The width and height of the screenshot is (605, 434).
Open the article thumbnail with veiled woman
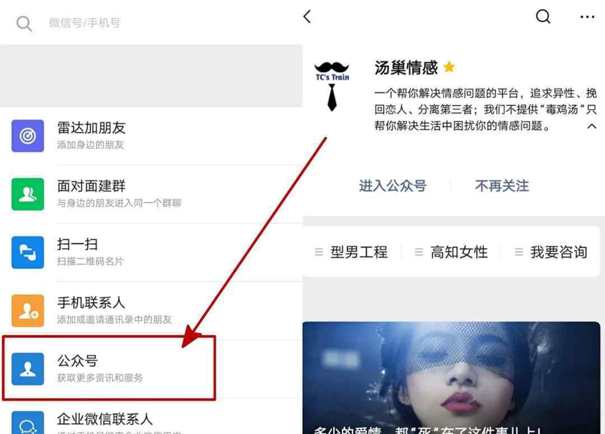451,377
